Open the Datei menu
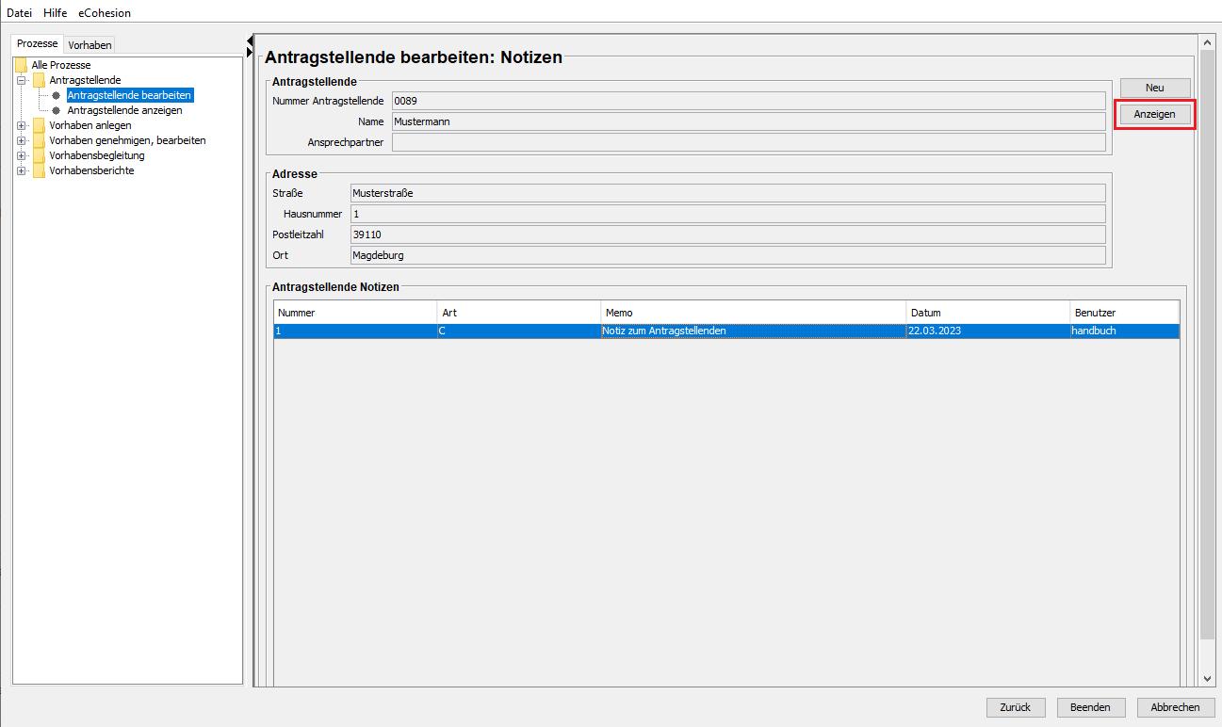The height and width of the screenshot is (727, 1222). [x=20, y=12]
